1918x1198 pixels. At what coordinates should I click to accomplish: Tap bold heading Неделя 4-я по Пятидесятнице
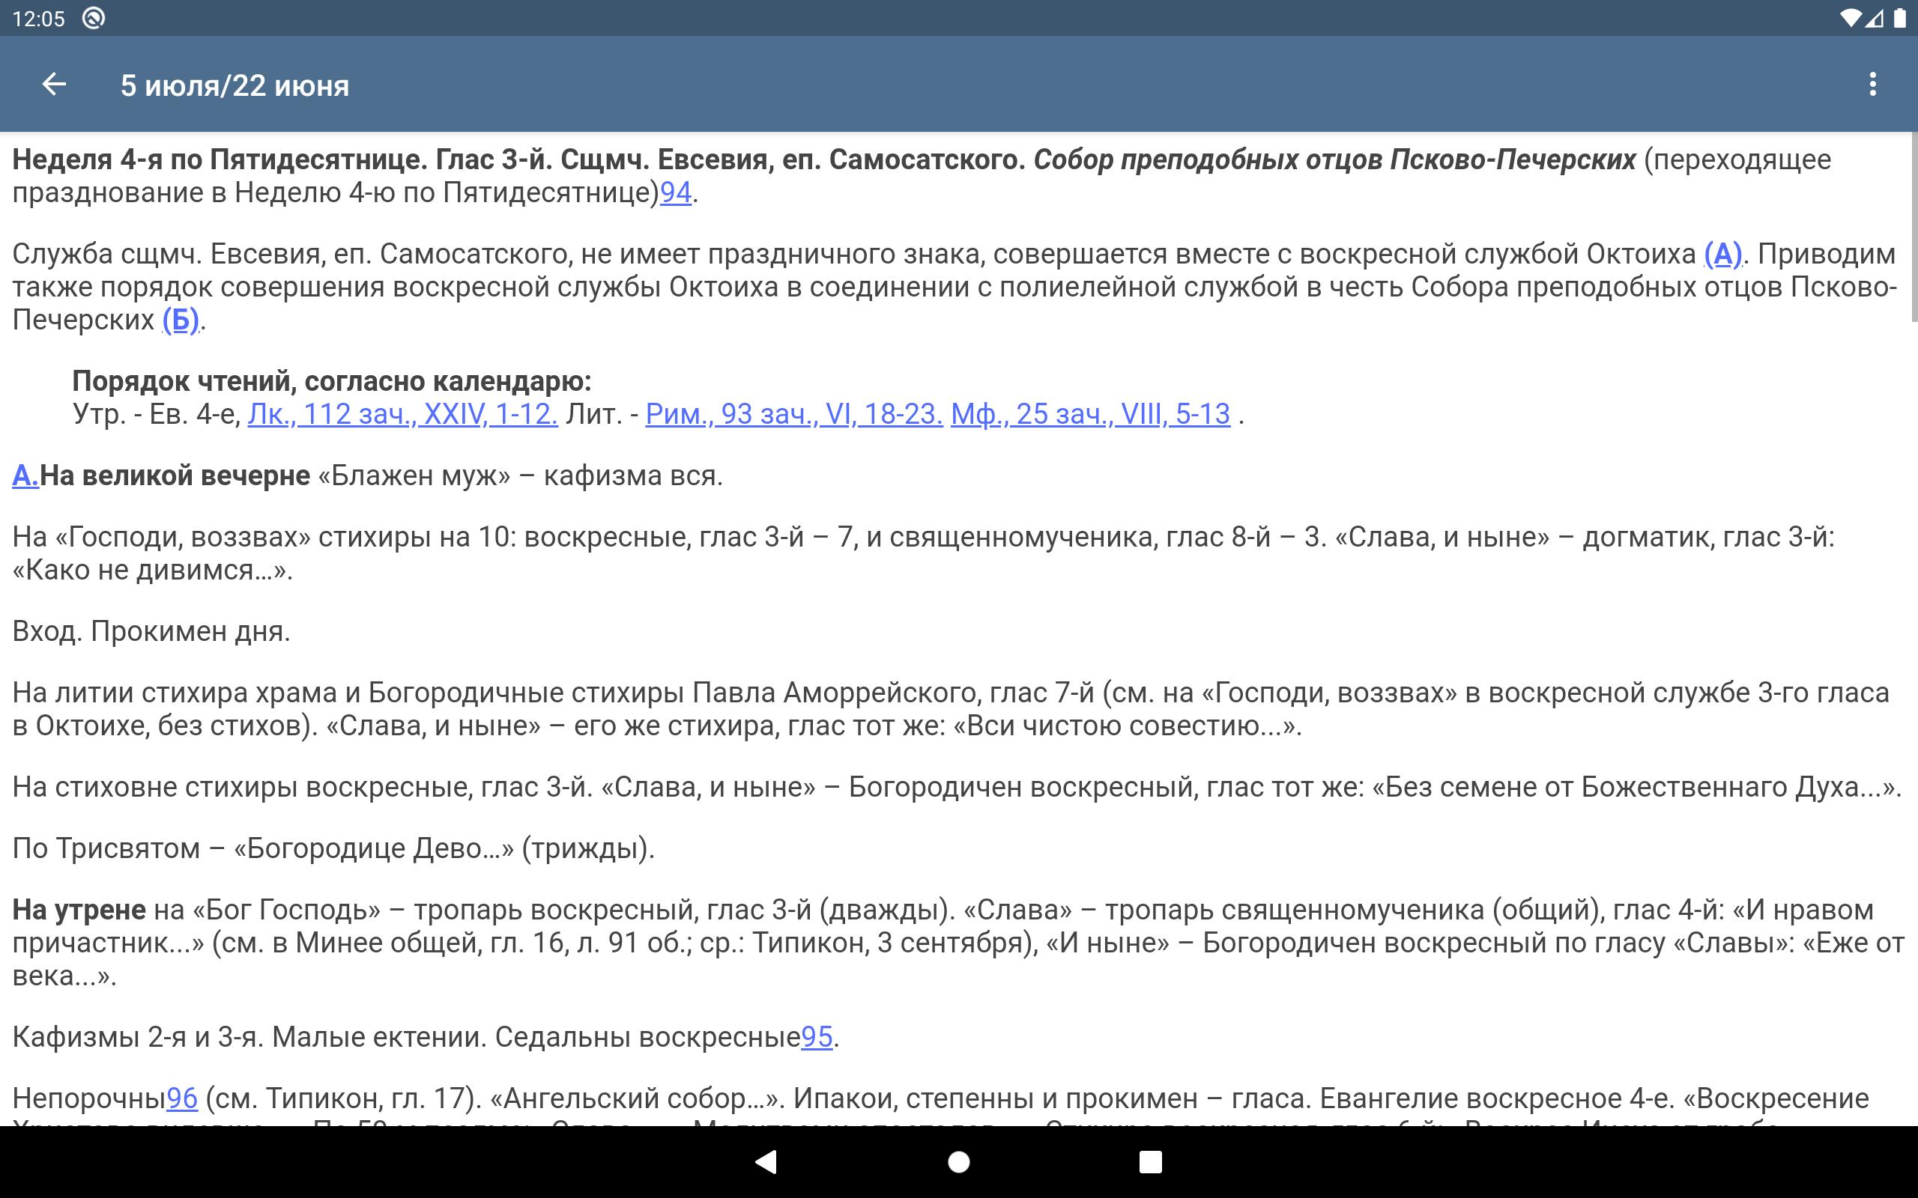click(220, 159)
